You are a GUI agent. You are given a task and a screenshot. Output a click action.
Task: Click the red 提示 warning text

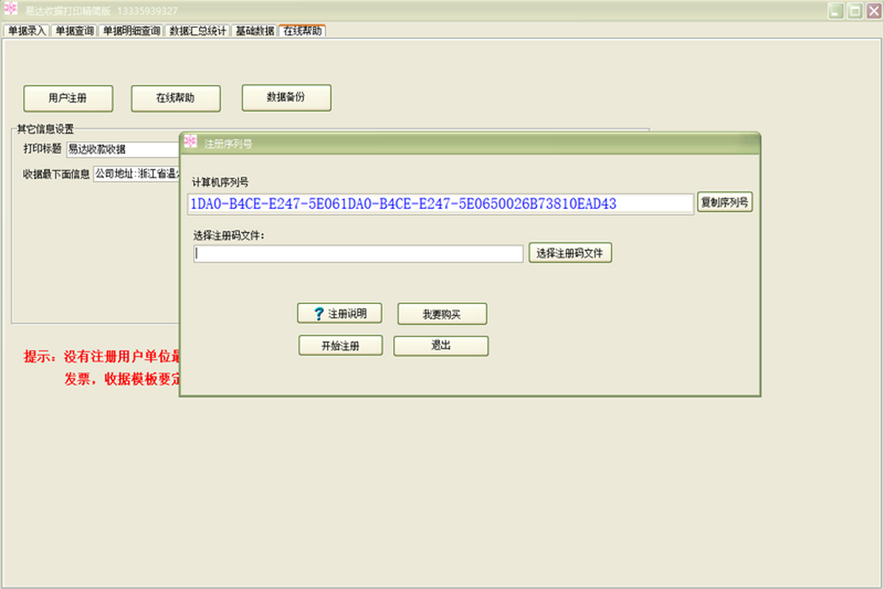[102, 369]
